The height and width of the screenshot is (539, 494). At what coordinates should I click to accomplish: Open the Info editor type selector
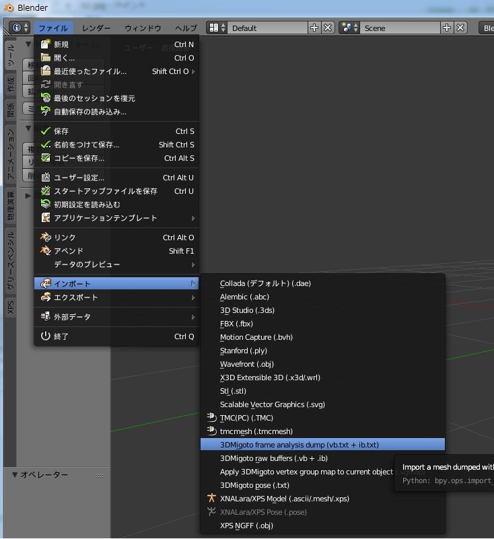pos(20,28)
